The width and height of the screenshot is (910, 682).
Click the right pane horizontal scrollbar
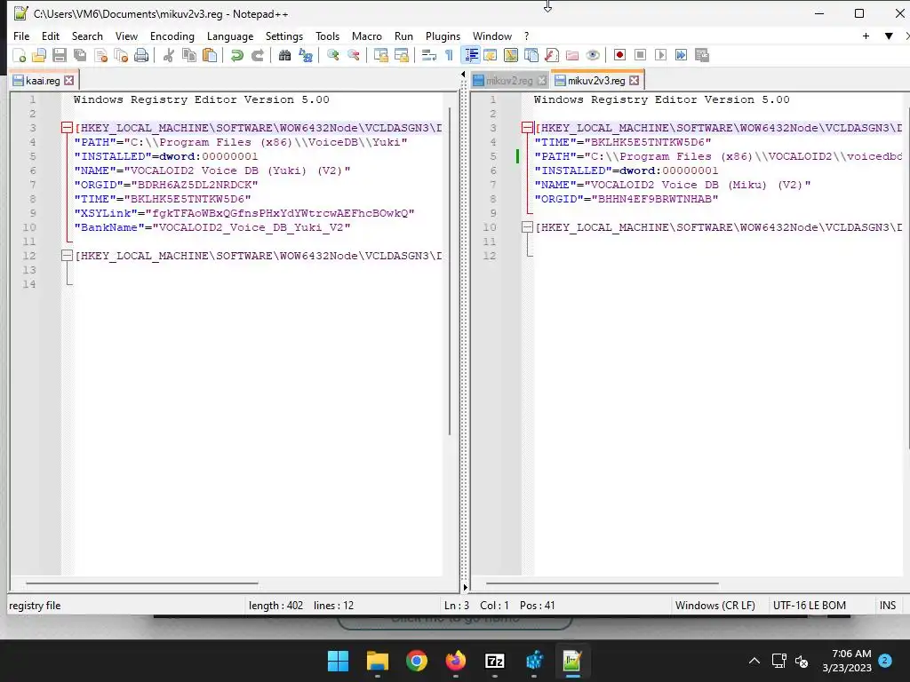point(603,583)
